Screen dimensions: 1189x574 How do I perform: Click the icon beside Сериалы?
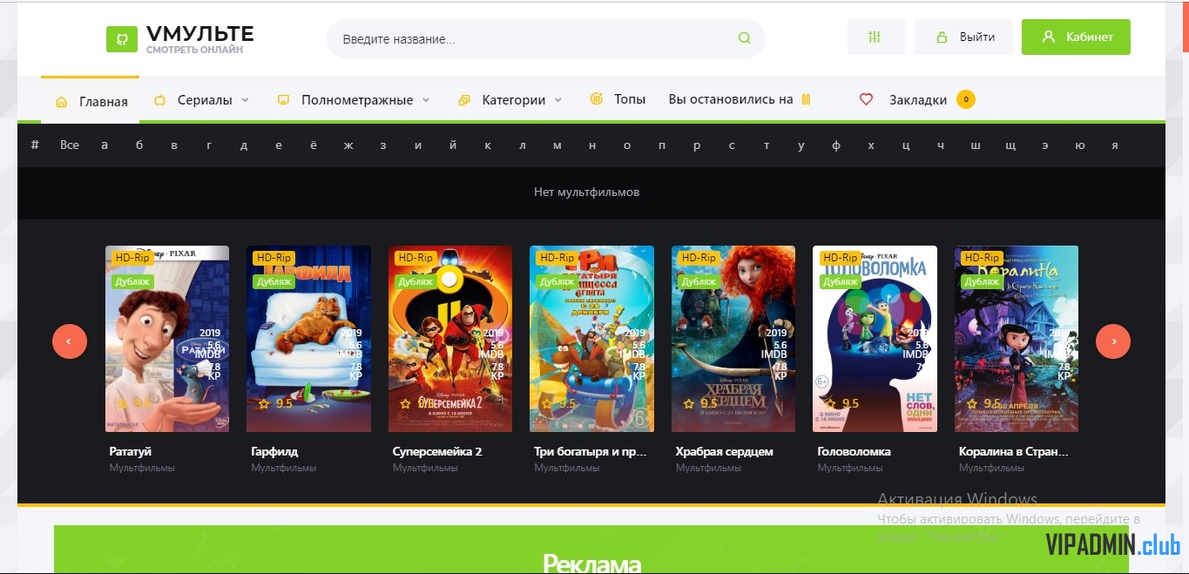pos(159,100)
